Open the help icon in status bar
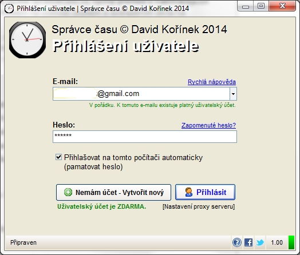The image size is (300, 255). tap(237, 242)
